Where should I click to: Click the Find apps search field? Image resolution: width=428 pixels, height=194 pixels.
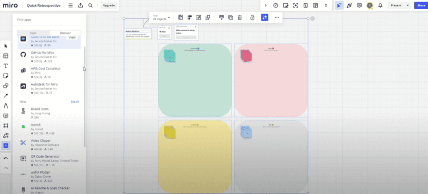tap(49, 20)
